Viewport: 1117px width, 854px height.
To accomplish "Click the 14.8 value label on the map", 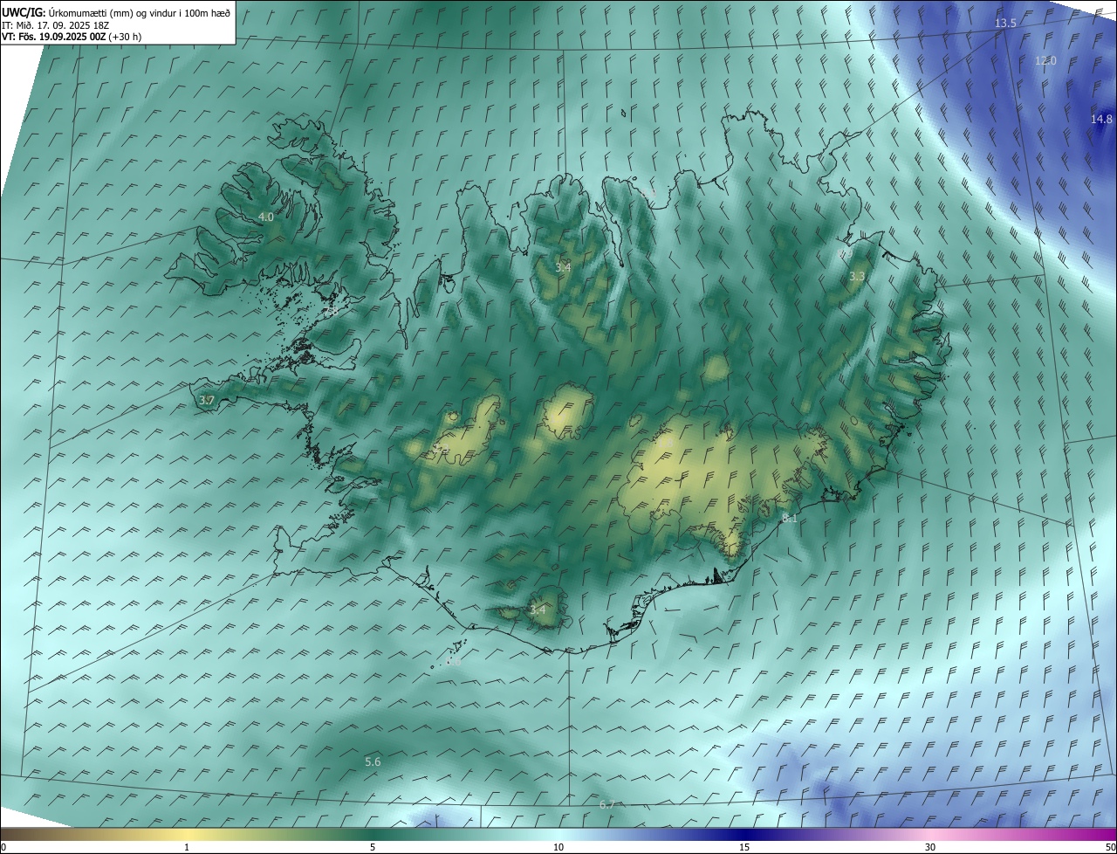I will click(1101, 120).
